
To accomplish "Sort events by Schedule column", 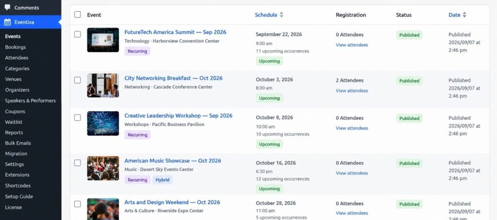I will point(266,15).
